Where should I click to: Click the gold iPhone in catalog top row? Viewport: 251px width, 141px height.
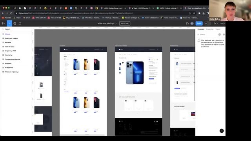(87, 64)
